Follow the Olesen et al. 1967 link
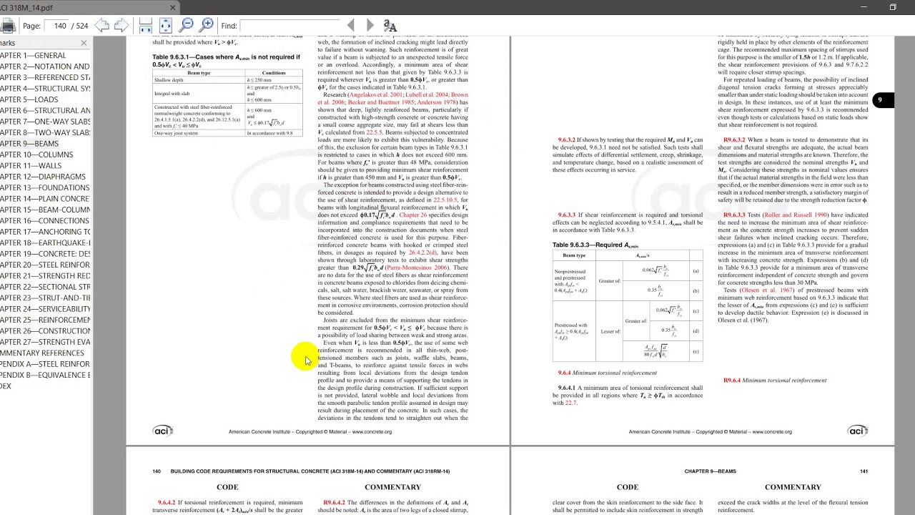 click(767, 290)
